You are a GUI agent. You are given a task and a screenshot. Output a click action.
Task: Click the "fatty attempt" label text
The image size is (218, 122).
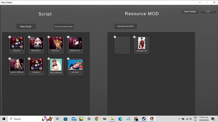56,73
